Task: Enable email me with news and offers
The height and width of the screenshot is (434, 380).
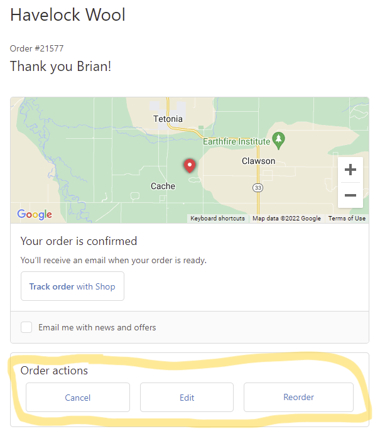Action: pyautogui.click(x=26, y=327)
